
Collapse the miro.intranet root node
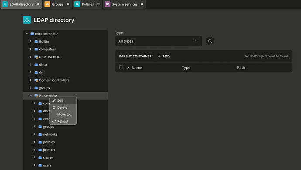(x=27, y=33)
